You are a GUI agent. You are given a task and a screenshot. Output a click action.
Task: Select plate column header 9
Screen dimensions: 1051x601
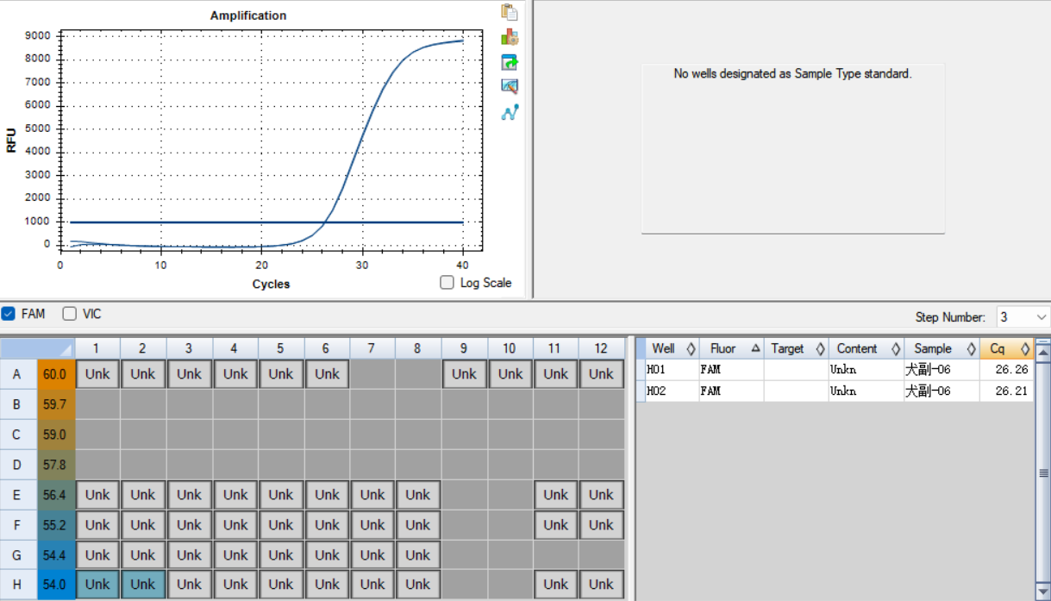(x=464, y=348)
